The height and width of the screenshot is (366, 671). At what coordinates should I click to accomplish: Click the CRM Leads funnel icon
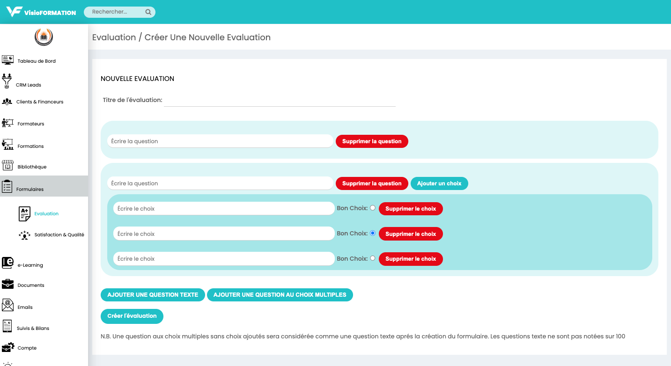coord(7,81)
